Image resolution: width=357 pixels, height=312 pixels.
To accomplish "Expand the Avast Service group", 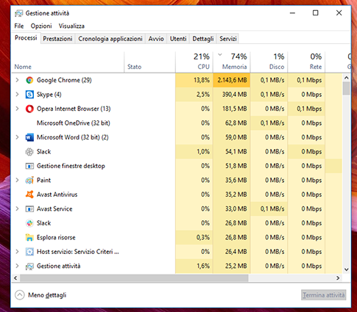I will (17, 208).
